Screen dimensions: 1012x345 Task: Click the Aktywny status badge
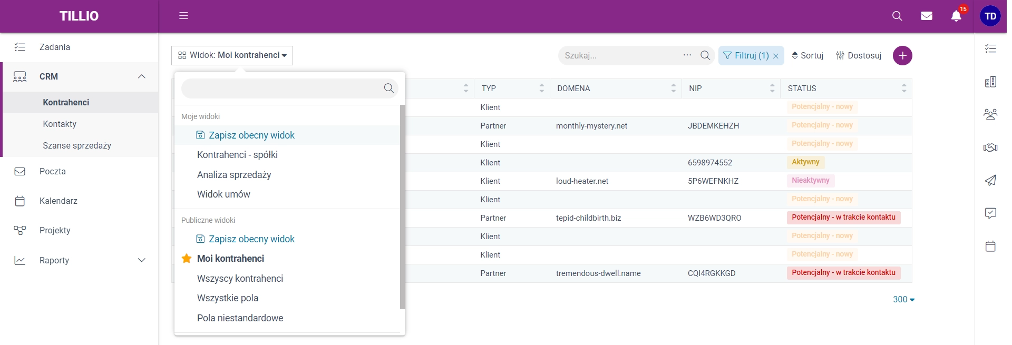click(x=805, y=162)
